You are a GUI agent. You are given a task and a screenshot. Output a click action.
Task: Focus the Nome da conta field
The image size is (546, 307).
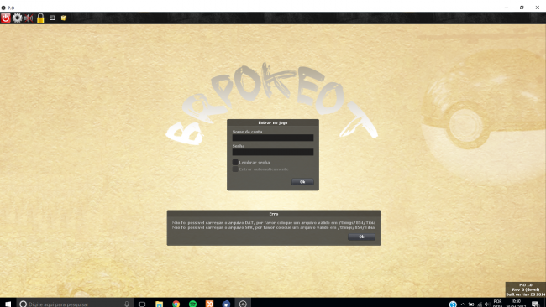pos(273,138)
